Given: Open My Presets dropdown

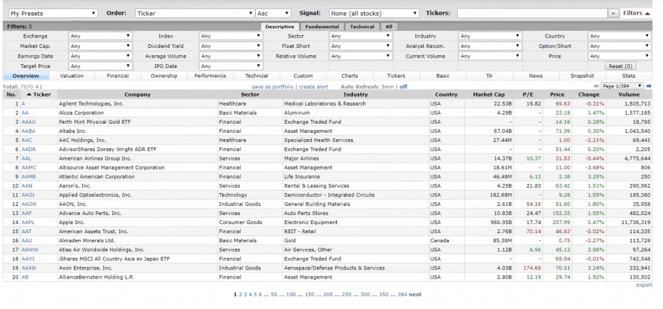Looking at the screenshot, I should click(53, 13).
